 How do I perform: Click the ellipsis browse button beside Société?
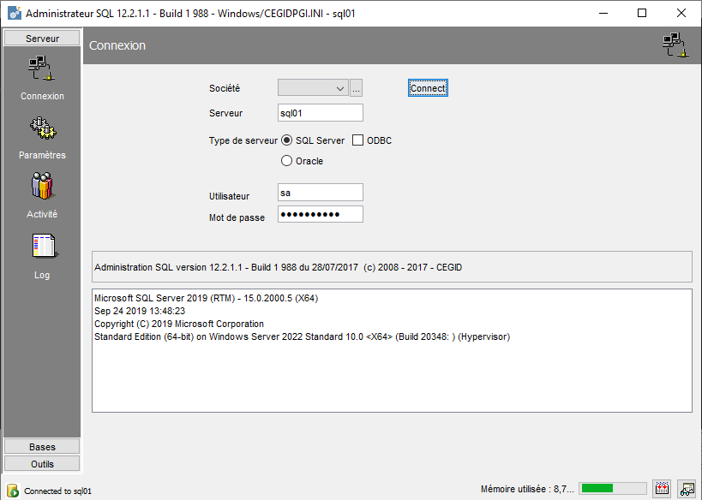[x=357, y=88]
